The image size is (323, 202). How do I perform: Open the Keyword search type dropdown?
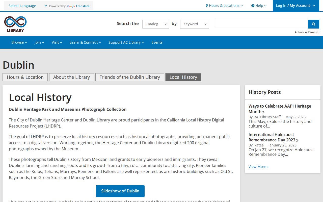click(195, 24)
